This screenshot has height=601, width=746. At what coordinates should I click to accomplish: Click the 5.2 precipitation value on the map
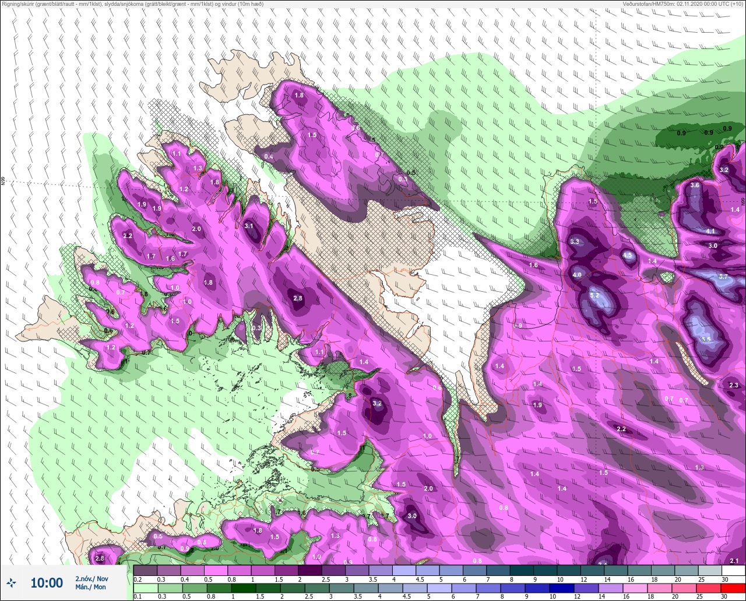tap(594, 296)
